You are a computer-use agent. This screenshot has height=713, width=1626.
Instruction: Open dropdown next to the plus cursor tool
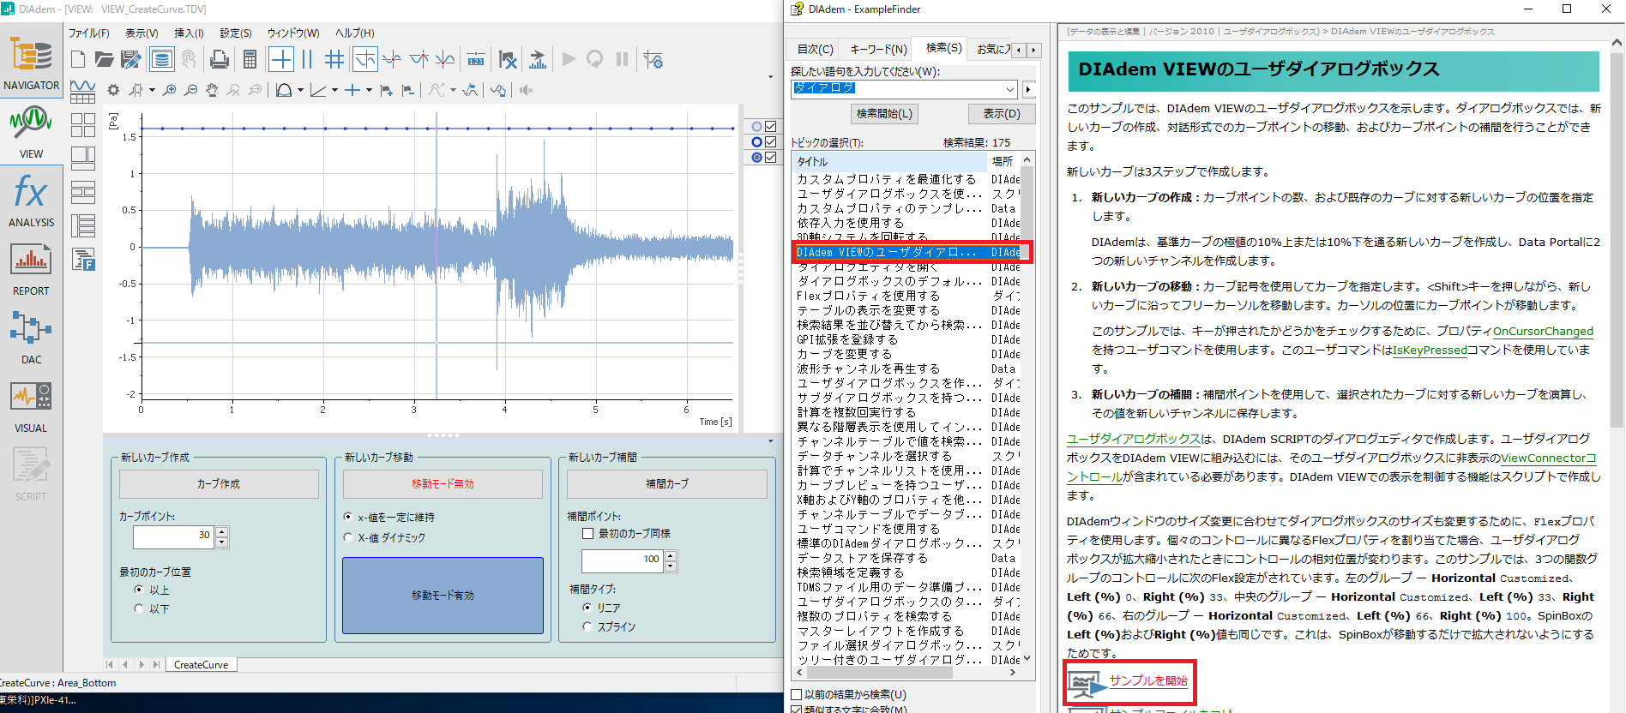(369, 90)
